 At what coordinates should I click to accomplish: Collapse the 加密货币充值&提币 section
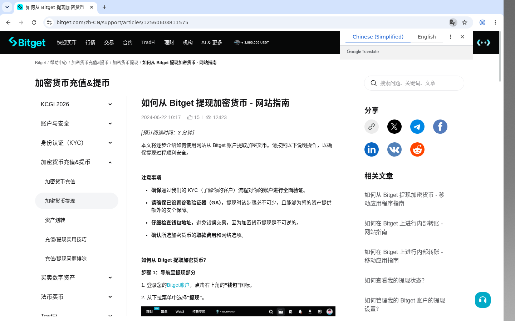point(77,162)
